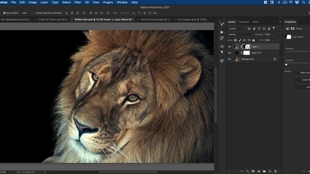
Task: Filter layers by pixel layers icon
Action: coord(249,29)
